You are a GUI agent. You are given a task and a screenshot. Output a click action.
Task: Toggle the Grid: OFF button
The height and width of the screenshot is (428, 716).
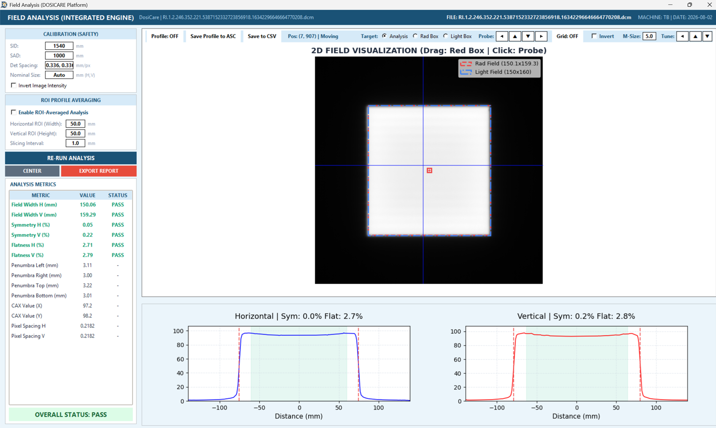(567, 36)
